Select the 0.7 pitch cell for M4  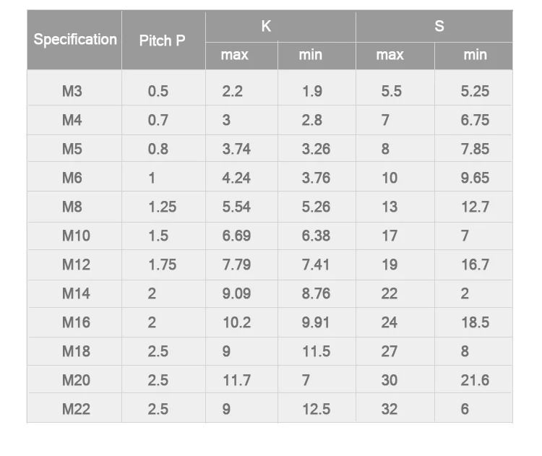(158, 120)
